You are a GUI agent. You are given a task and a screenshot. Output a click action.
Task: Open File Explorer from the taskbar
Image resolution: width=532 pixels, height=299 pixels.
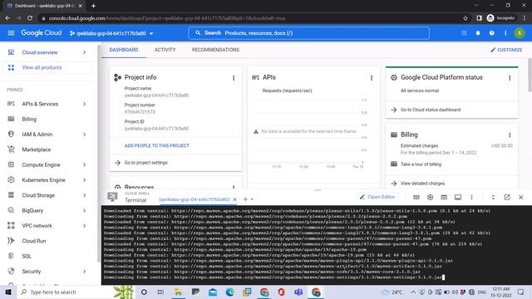pos(178,292)
